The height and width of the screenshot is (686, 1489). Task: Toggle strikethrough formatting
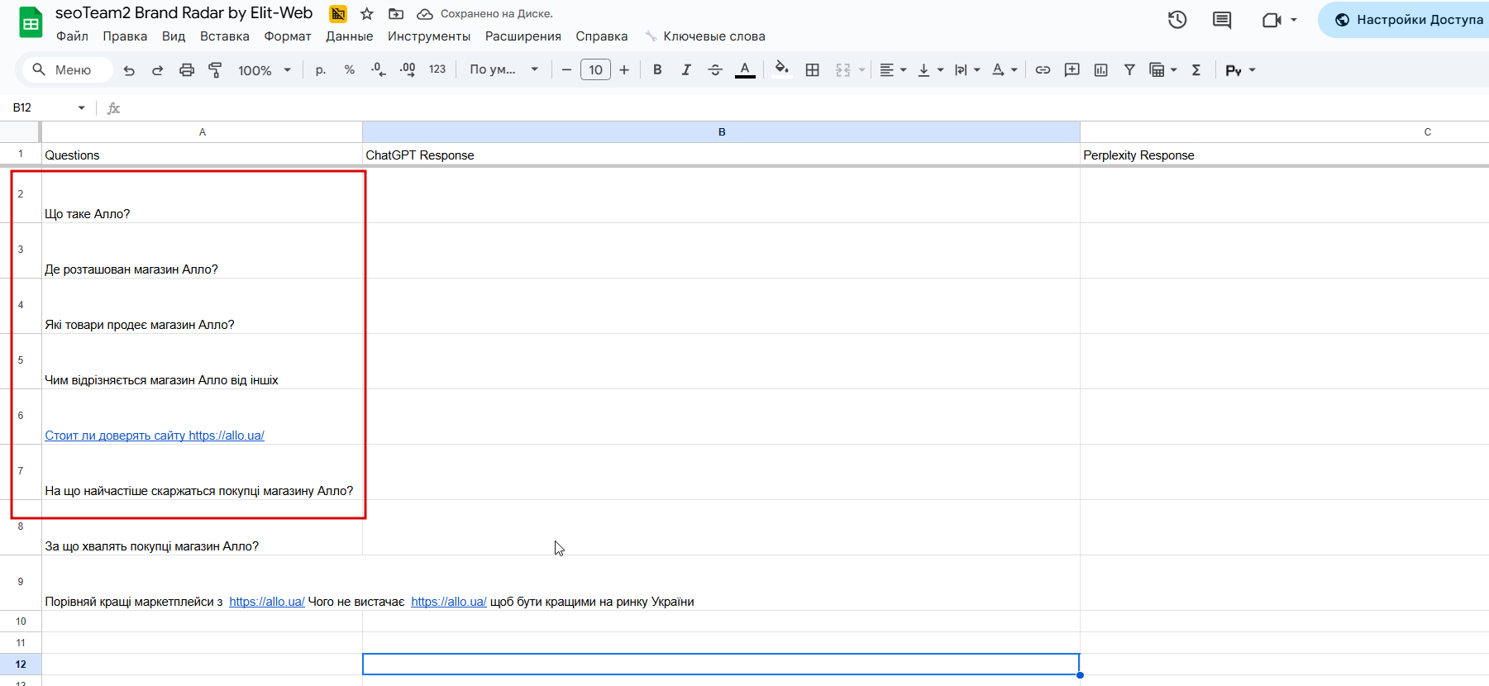(715, 70)
